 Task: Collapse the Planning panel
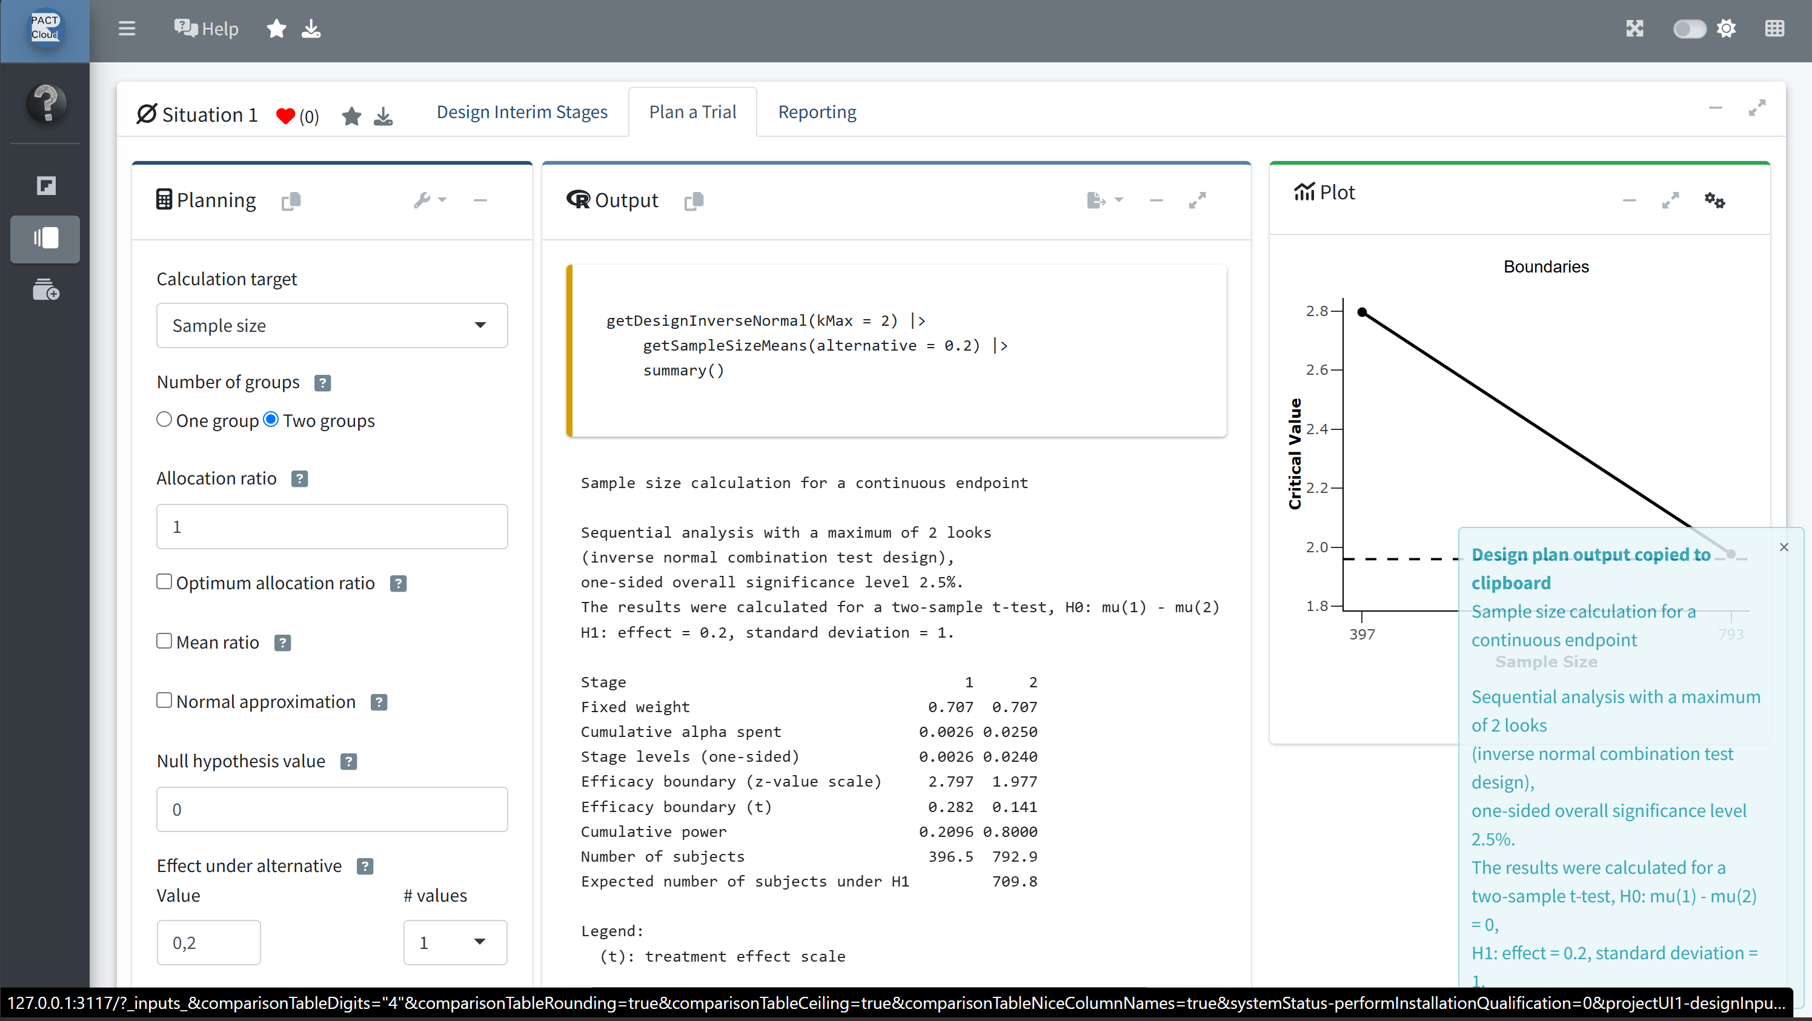pyautogui.click(x=480, y=200)
